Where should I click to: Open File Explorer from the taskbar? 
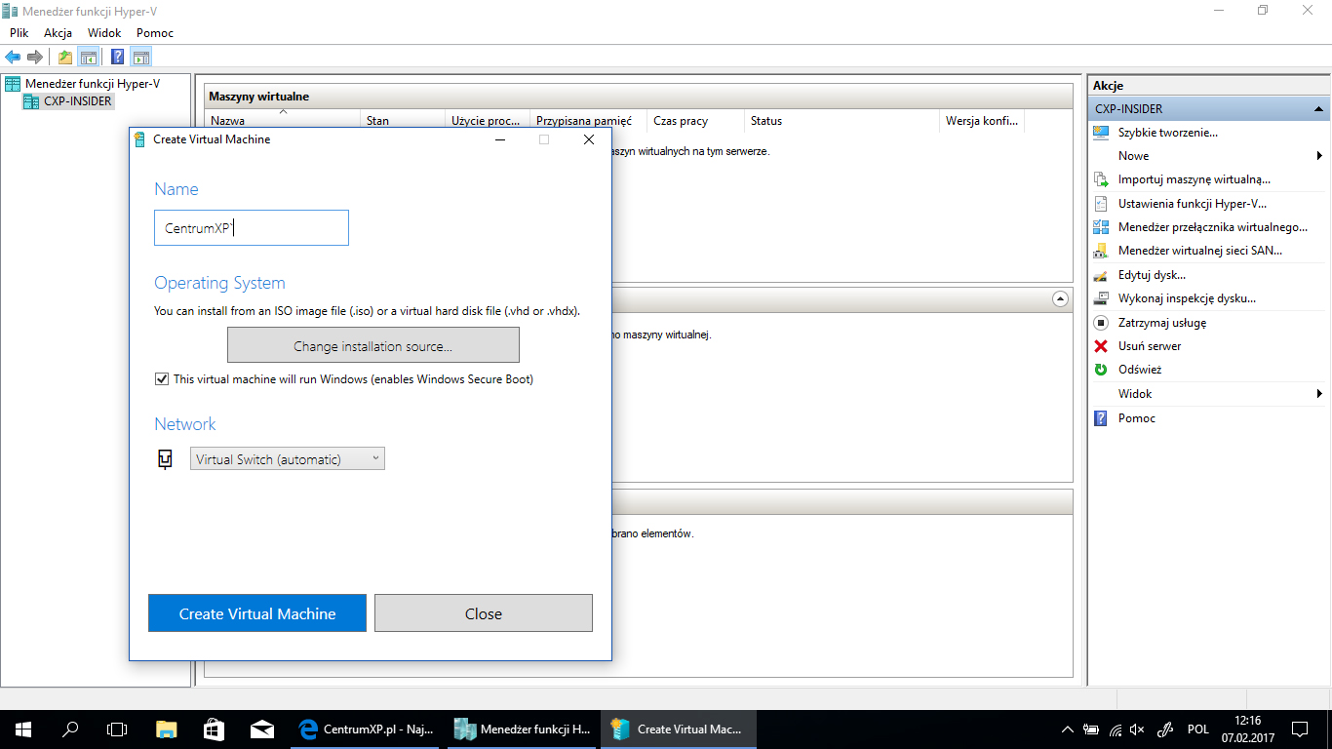[167, 729]
